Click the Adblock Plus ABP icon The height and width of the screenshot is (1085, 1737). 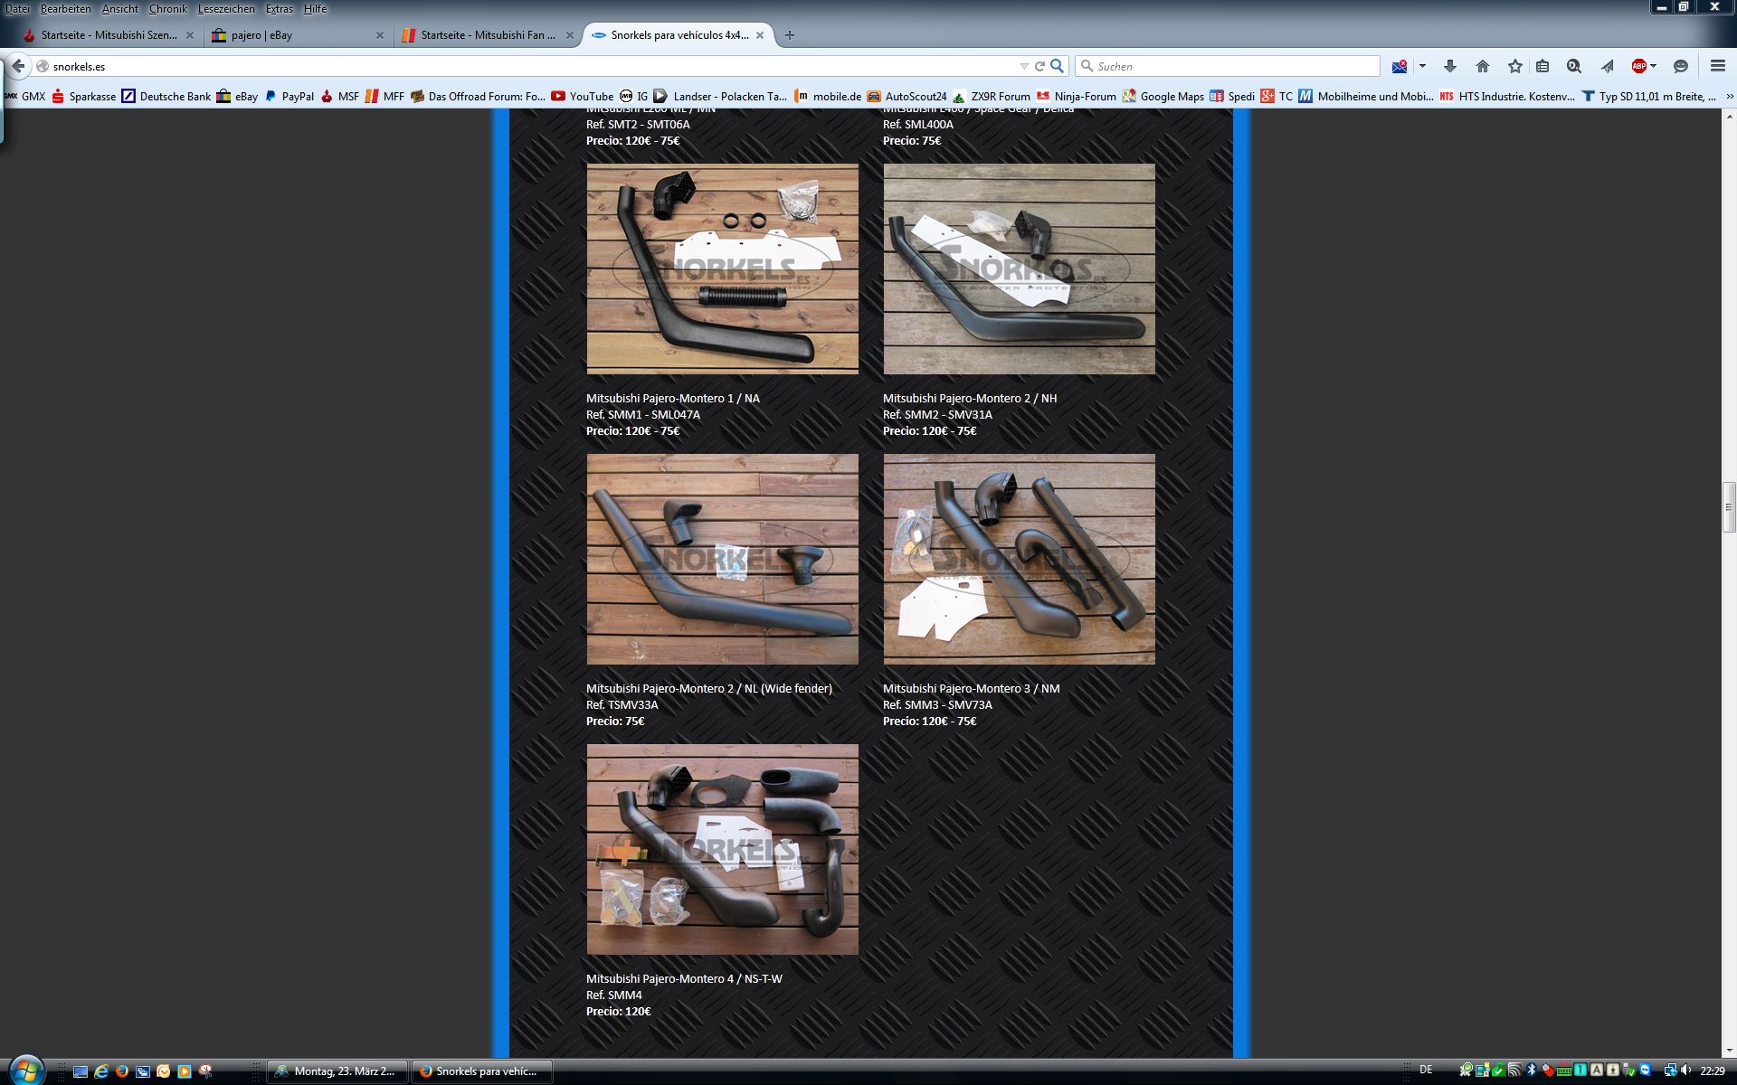[1638, 66]
